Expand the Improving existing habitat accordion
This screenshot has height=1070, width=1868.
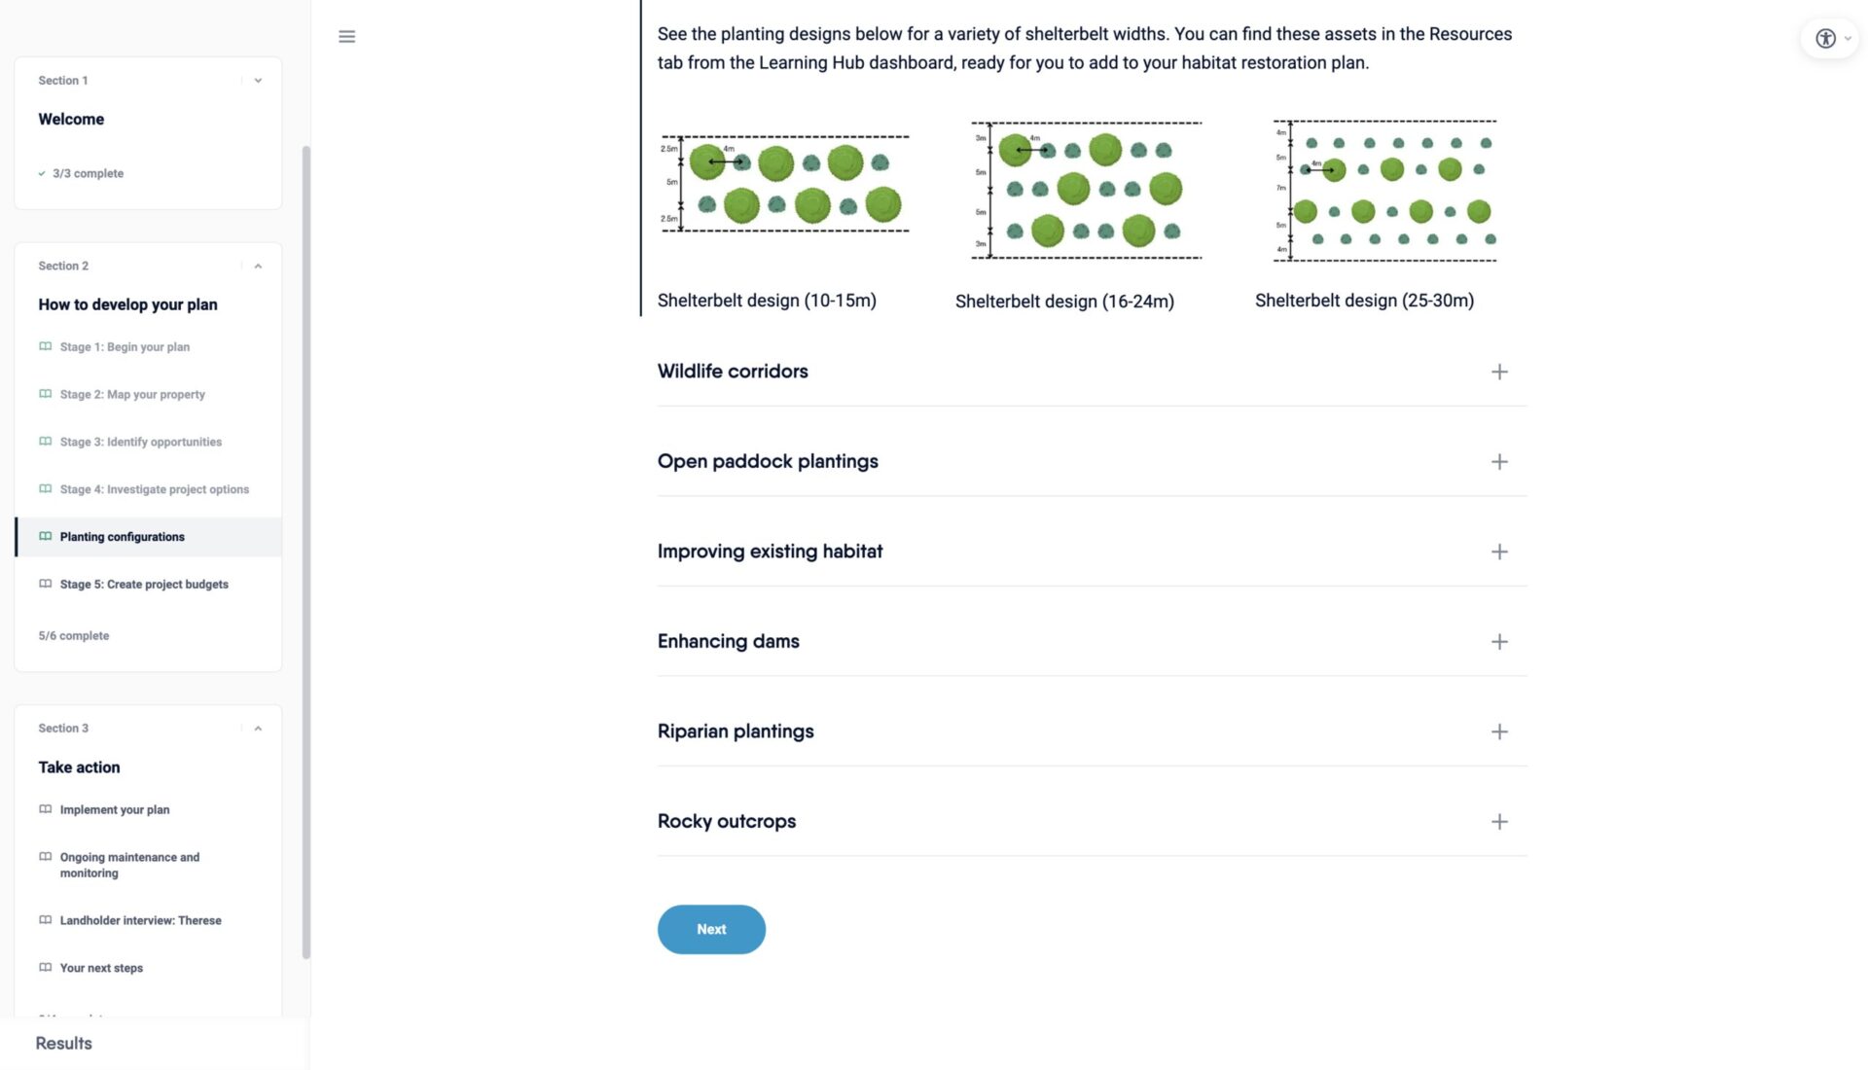tap(770, 552)
